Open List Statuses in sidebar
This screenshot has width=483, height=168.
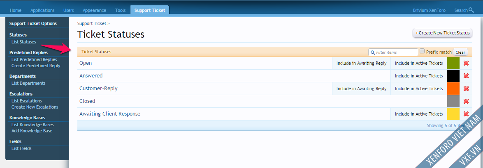24,42
